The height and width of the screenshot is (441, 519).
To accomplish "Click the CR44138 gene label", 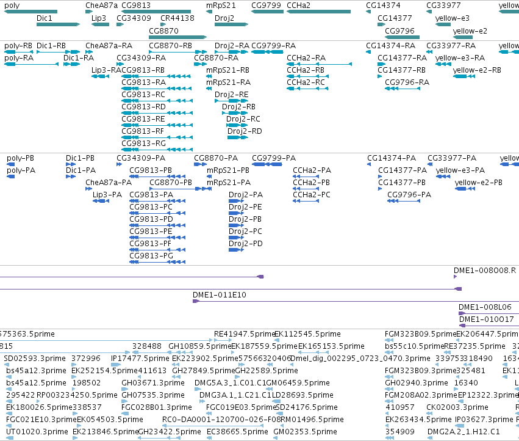I will pyautogui.click(x=177, y=18).
